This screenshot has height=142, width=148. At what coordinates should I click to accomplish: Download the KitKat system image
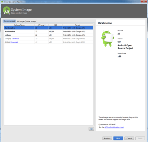(14, 42)
